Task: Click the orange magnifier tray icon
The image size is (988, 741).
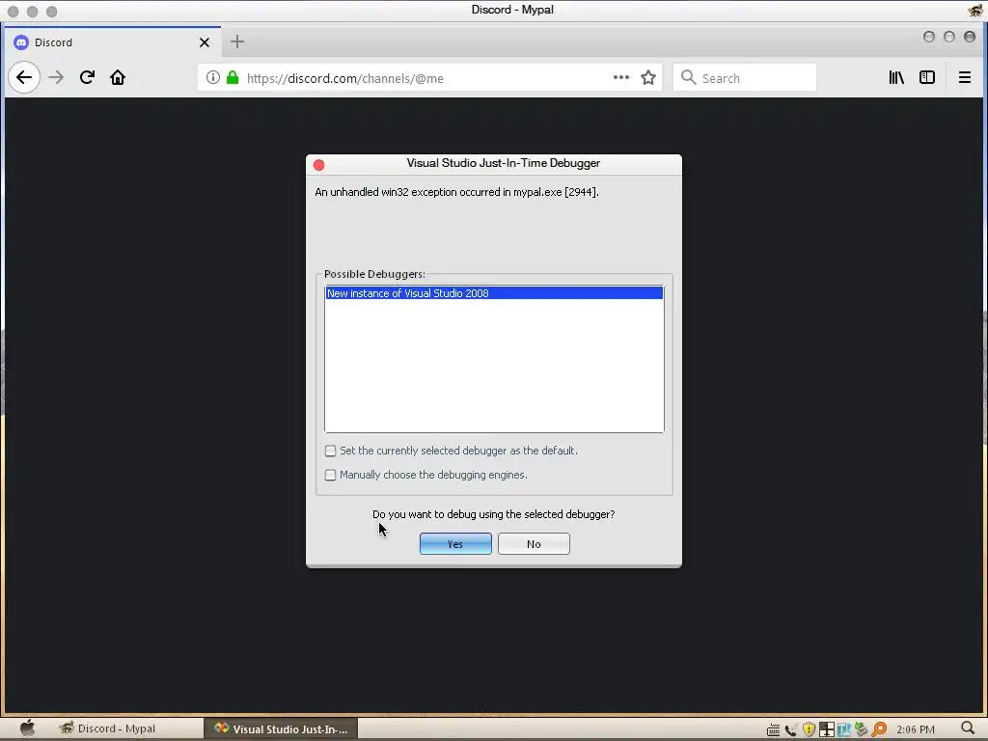Action: point(879,729)
